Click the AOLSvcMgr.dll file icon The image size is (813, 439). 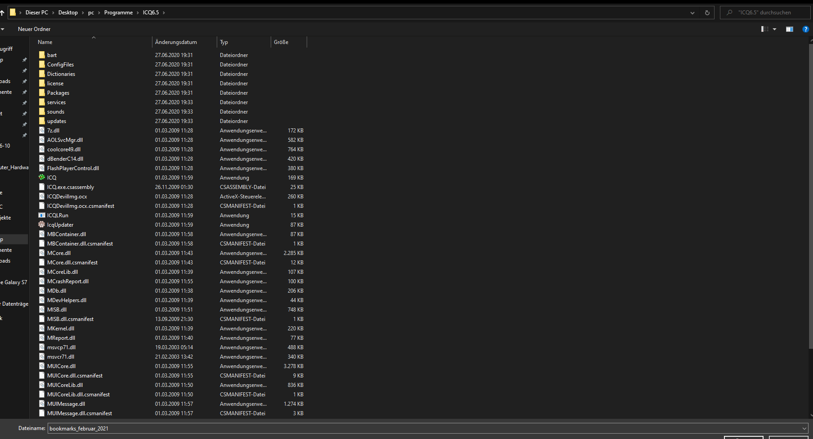click(42, 140)
